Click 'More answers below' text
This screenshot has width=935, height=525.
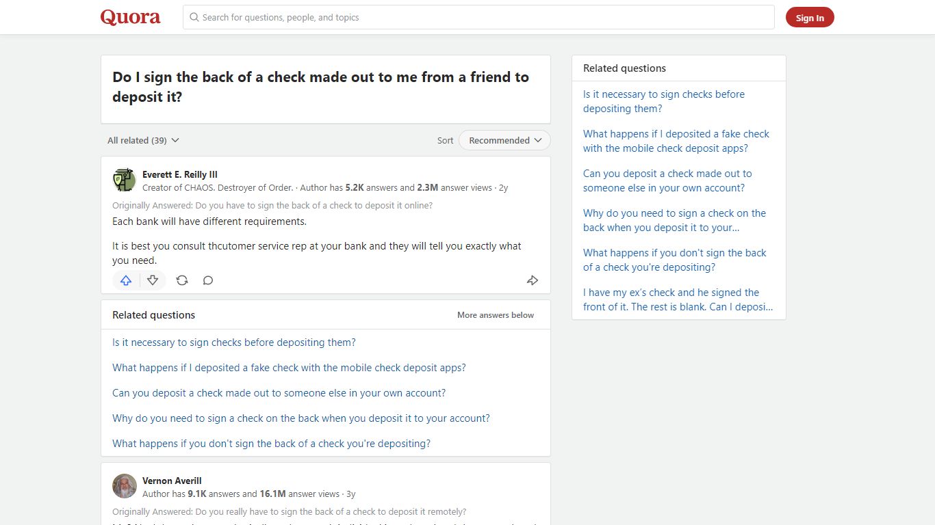(496, 315)
